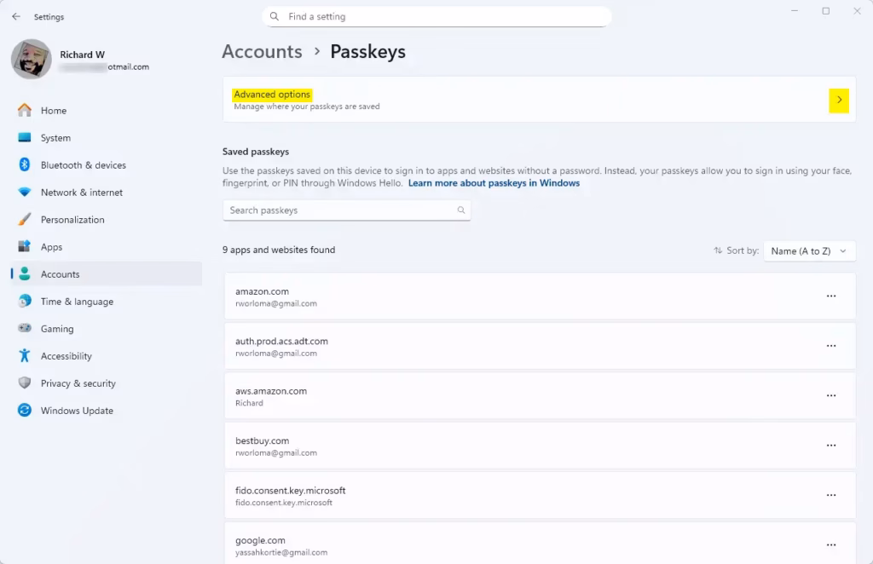The width and height of the screenshot is (873, 564).
Task: Expand Advanced options with the yellow chevron
Action: [x=839, y=100]
